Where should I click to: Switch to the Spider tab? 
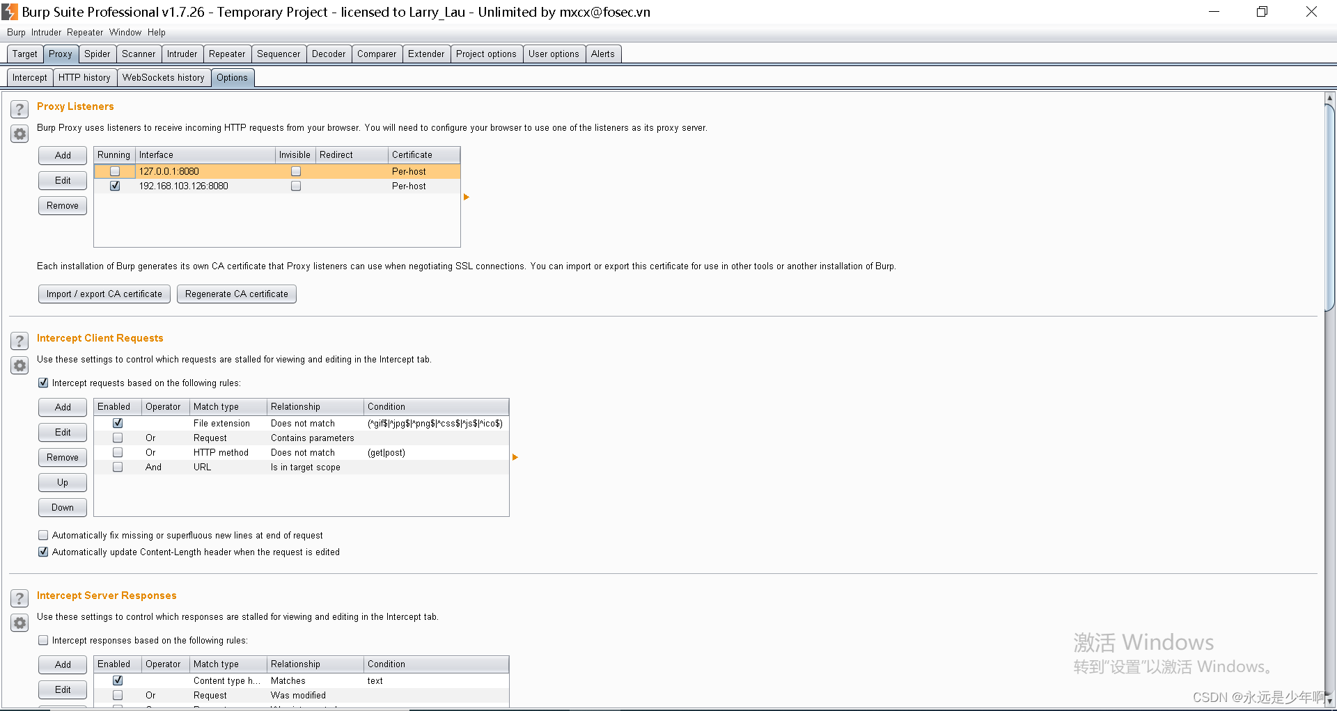[97, 54]
